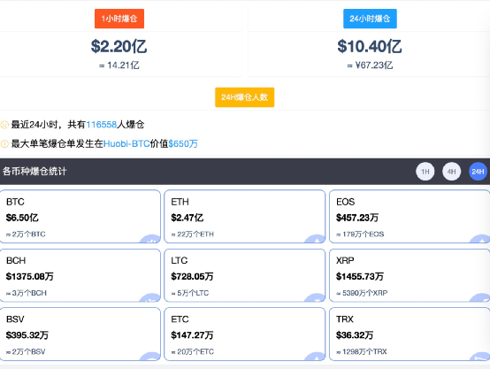Image resolution: width=490 pixels, height=369 pixels.
Task: Open the Huobi-BTC link
Action: [126, 144]
